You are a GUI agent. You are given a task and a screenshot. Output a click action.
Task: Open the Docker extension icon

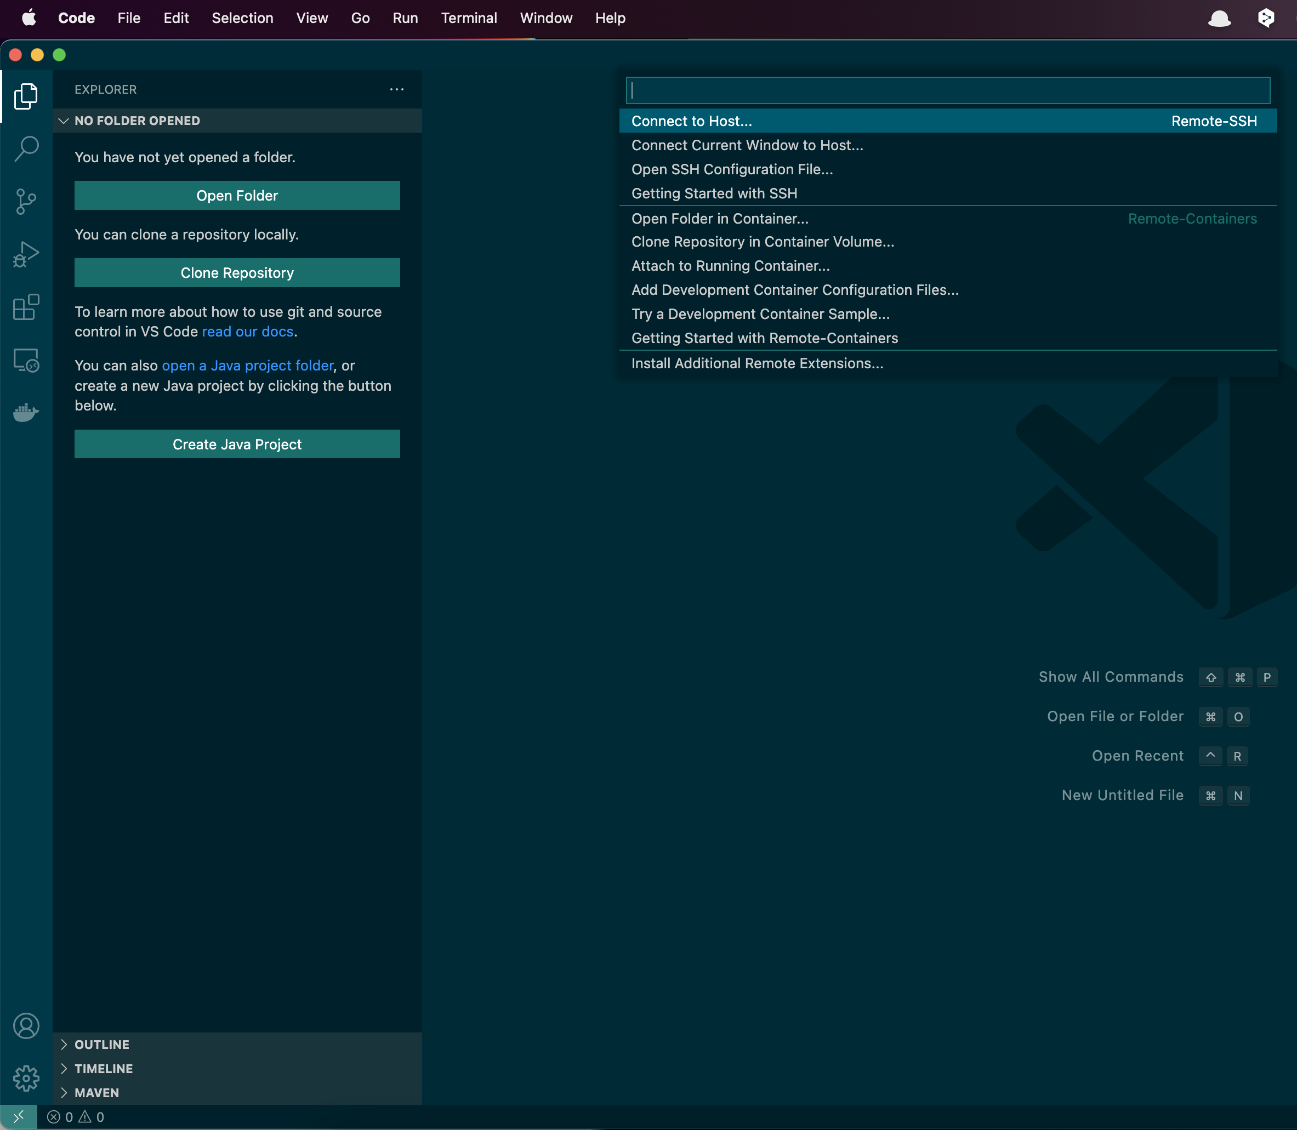tap(26, 413)
